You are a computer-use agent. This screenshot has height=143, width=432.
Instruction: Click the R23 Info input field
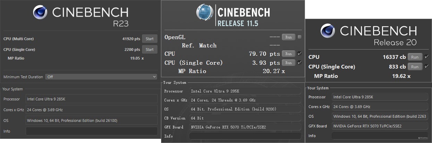[92, 131]
